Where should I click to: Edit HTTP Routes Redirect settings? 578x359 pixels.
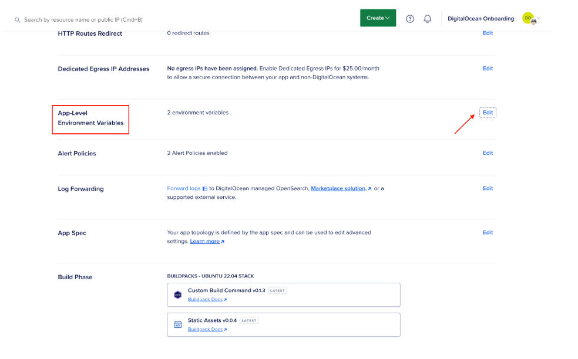tap(488, 33)
